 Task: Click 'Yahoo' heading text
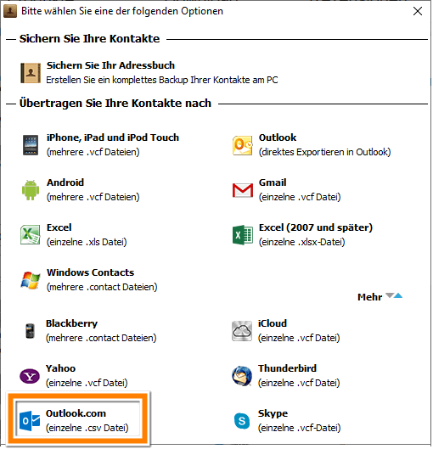coord(61,368)
